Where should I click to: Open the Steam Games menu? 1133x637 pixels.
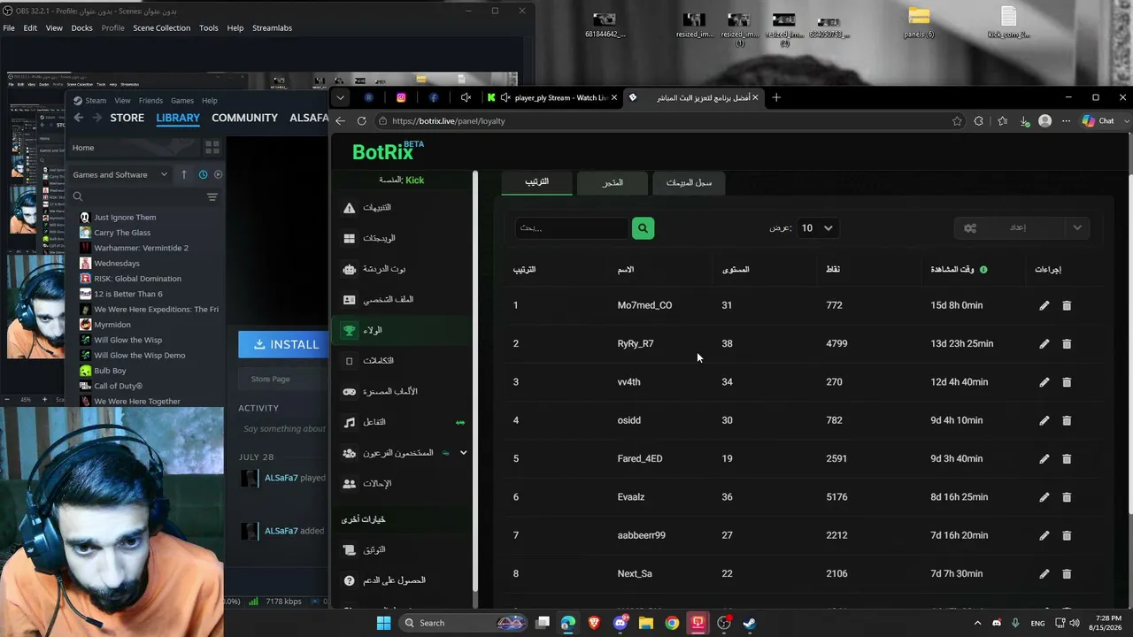(x=182, y=101)
